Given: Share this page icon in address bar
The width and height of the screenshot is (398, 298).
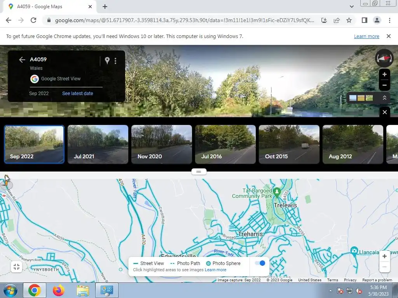Looking at the screenshot, I should (x=337, y=20).
